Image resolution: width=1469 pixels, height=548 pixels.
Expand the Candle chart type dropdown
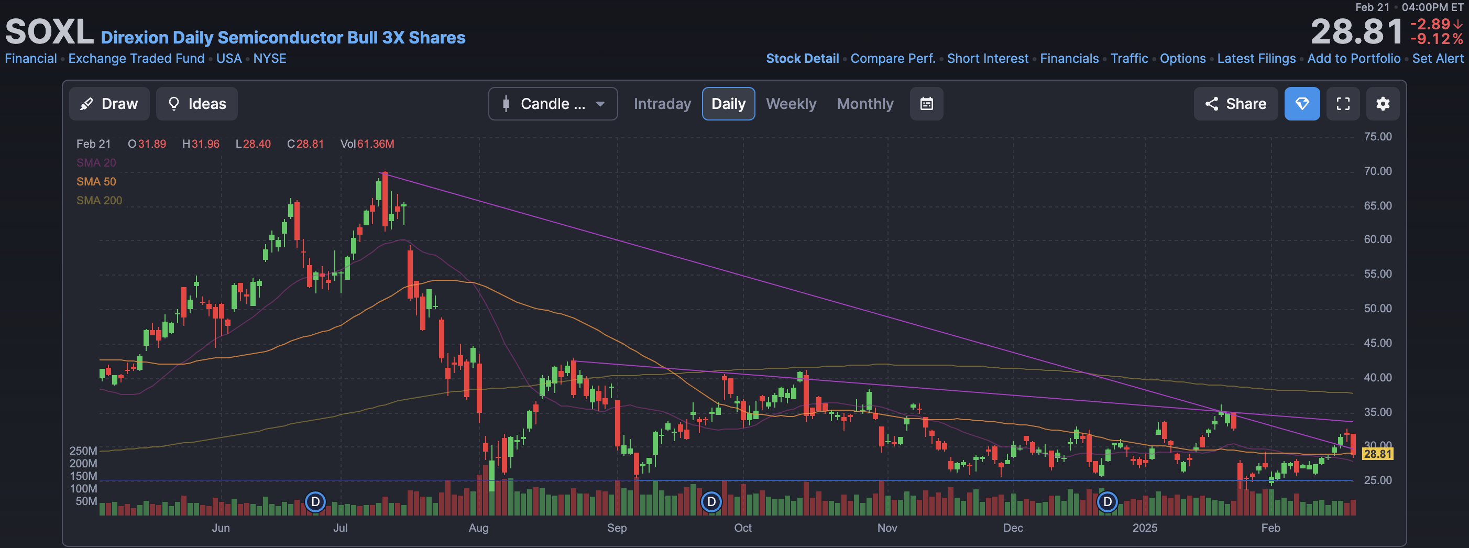pos(553,104)
